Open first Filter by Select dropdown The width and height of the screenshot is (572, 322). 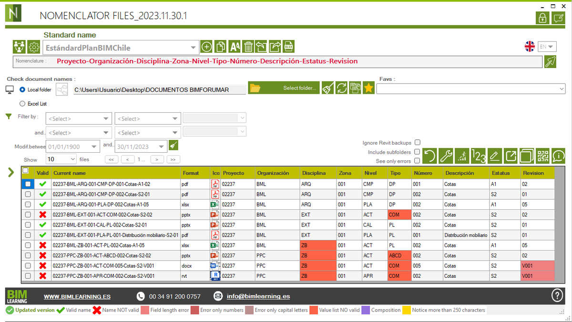coord(79,119)
